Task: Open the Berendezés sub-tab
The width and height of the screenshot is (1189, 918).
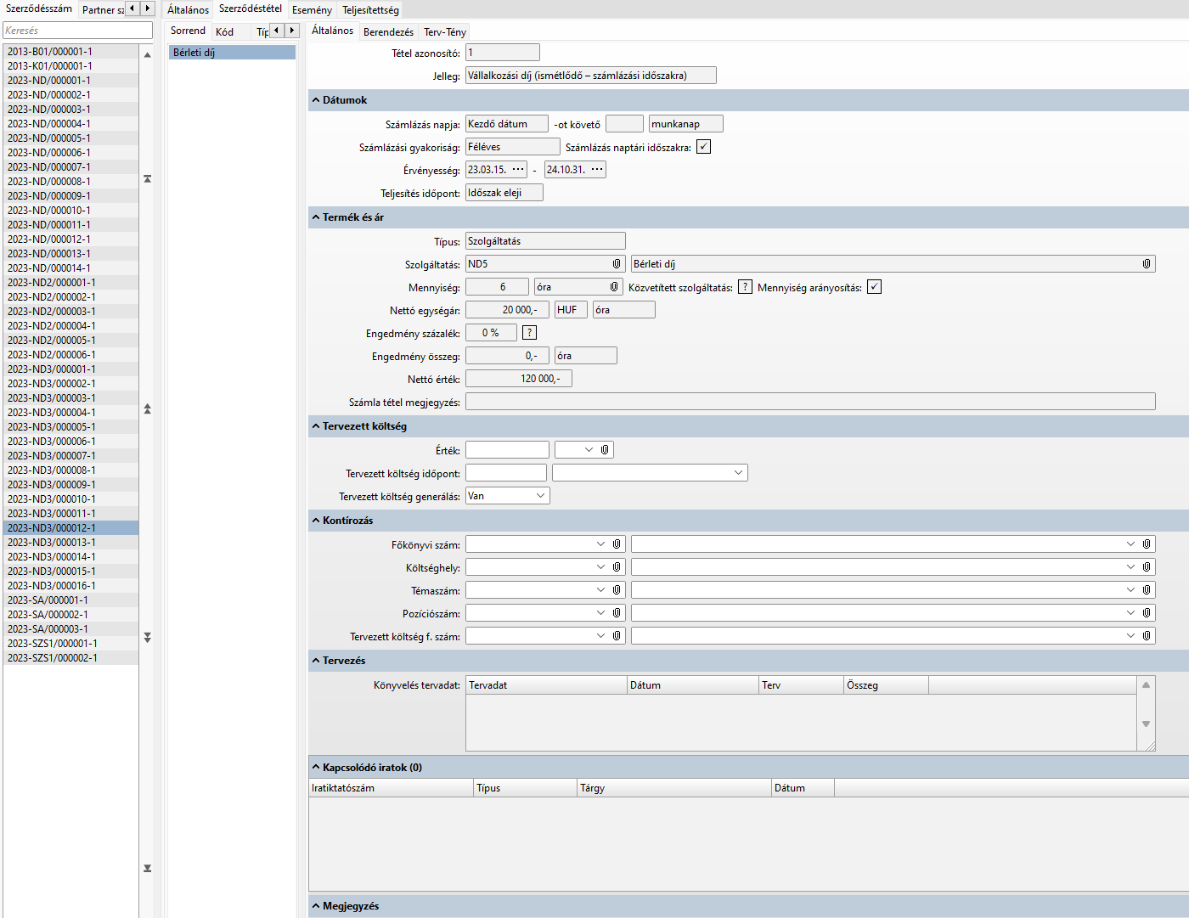Action: coord(388,32)
